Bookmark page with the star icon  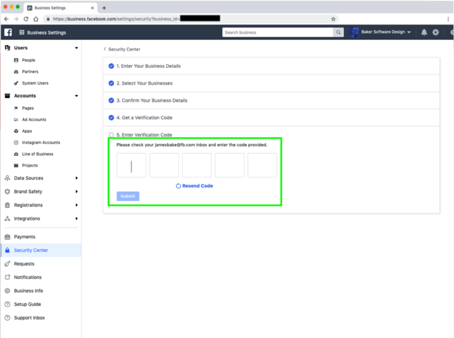pos(333,19)
